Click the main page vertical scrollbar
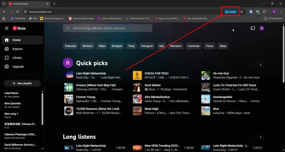 tap(283, 54)
